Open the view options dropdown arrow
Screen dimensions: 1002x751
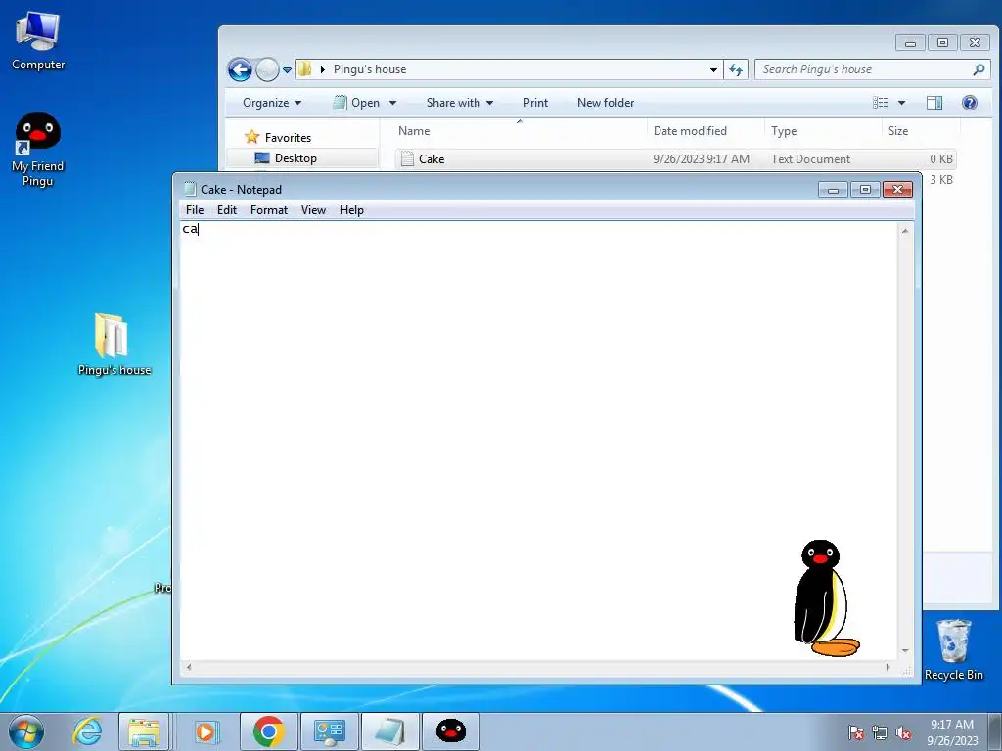901,102
